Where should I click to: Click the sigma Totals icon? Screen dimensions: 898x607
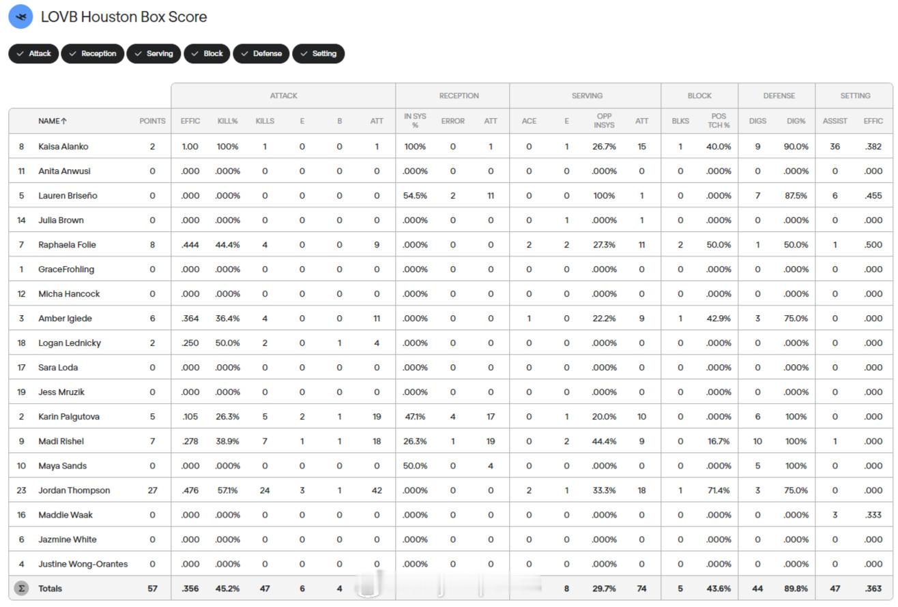[21, 588]
